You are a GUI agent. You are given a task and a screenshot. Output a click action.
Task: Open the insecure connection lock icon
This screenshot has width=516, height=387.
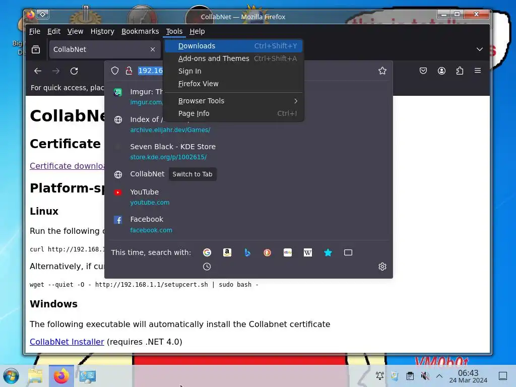click(x=129, y=71)
